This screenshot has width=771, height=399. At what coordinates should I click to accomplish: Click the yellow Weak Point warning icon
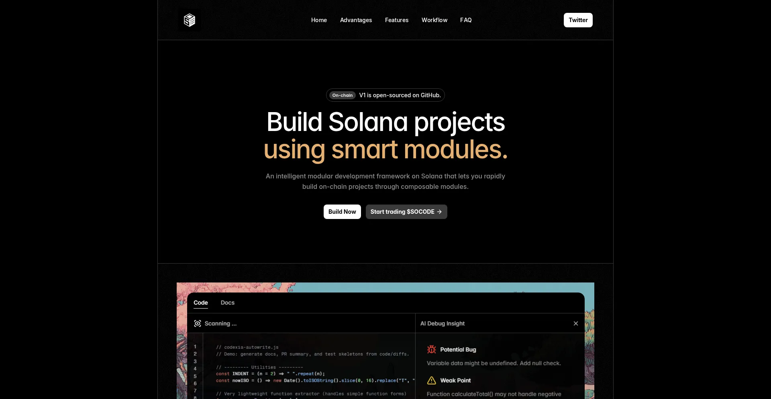tap(431, 381)
